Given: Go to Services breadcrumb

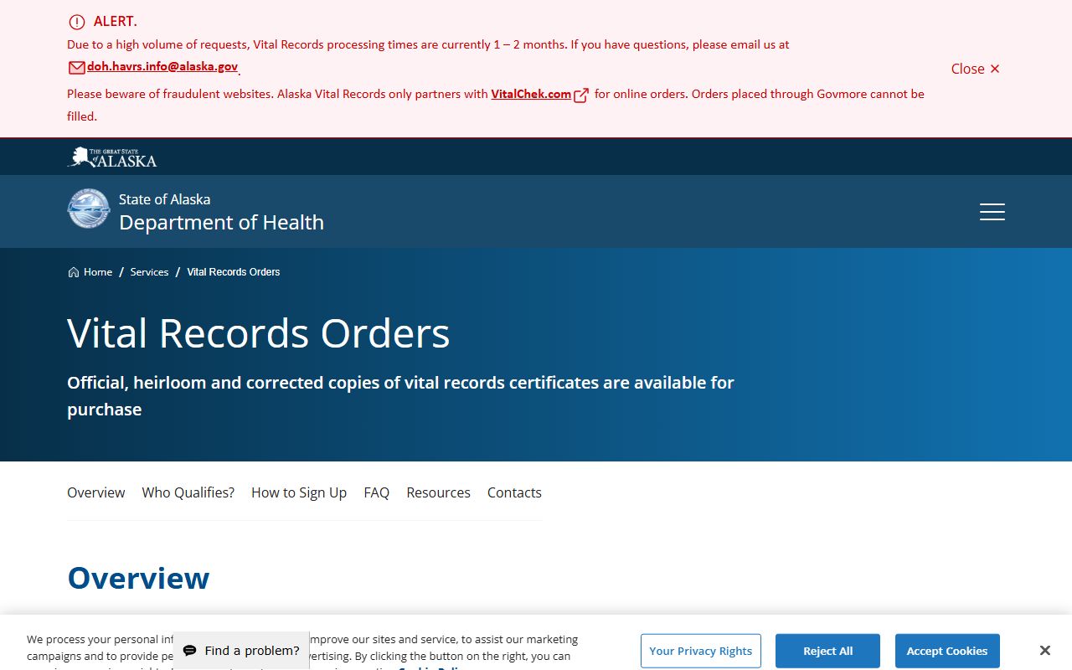Looking at the screenshot, I should 149,272.
